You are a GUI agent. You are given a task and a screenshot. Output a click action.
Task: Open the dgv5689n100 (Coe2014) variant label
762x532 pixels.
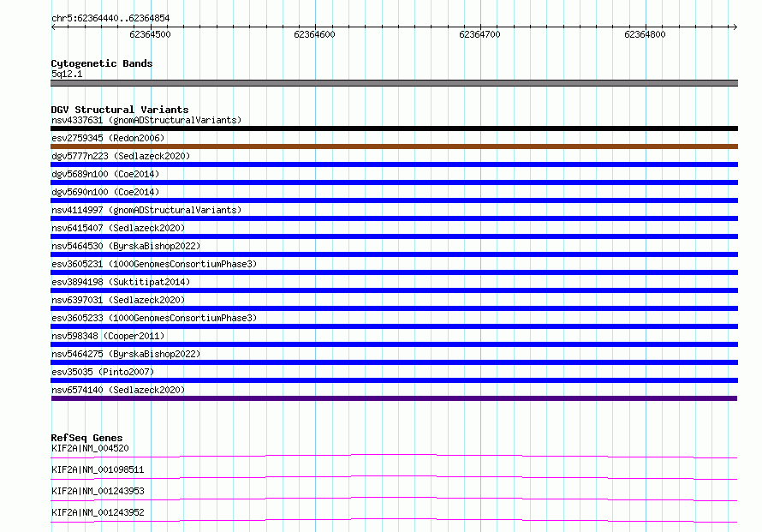(x=105, y=174)
